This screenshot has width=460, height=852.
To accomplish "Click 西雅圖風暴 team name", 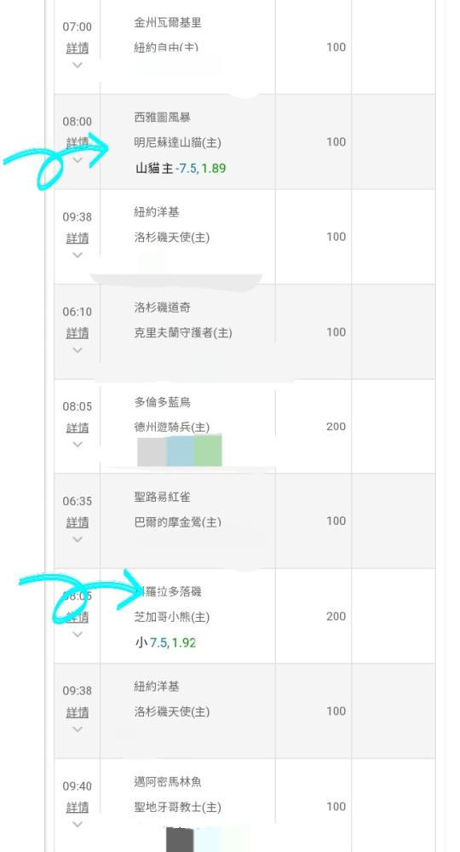I will 163,118.
